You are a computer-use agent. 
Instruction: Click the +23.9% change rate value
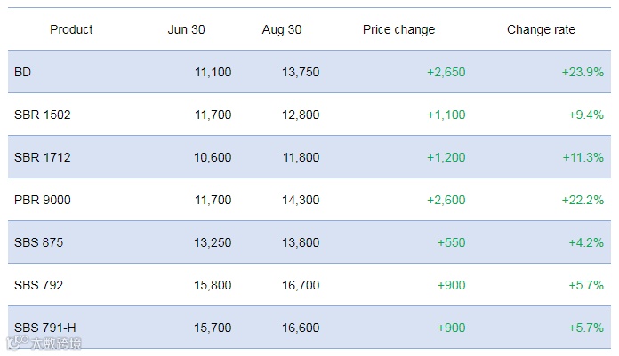point(583,72)
